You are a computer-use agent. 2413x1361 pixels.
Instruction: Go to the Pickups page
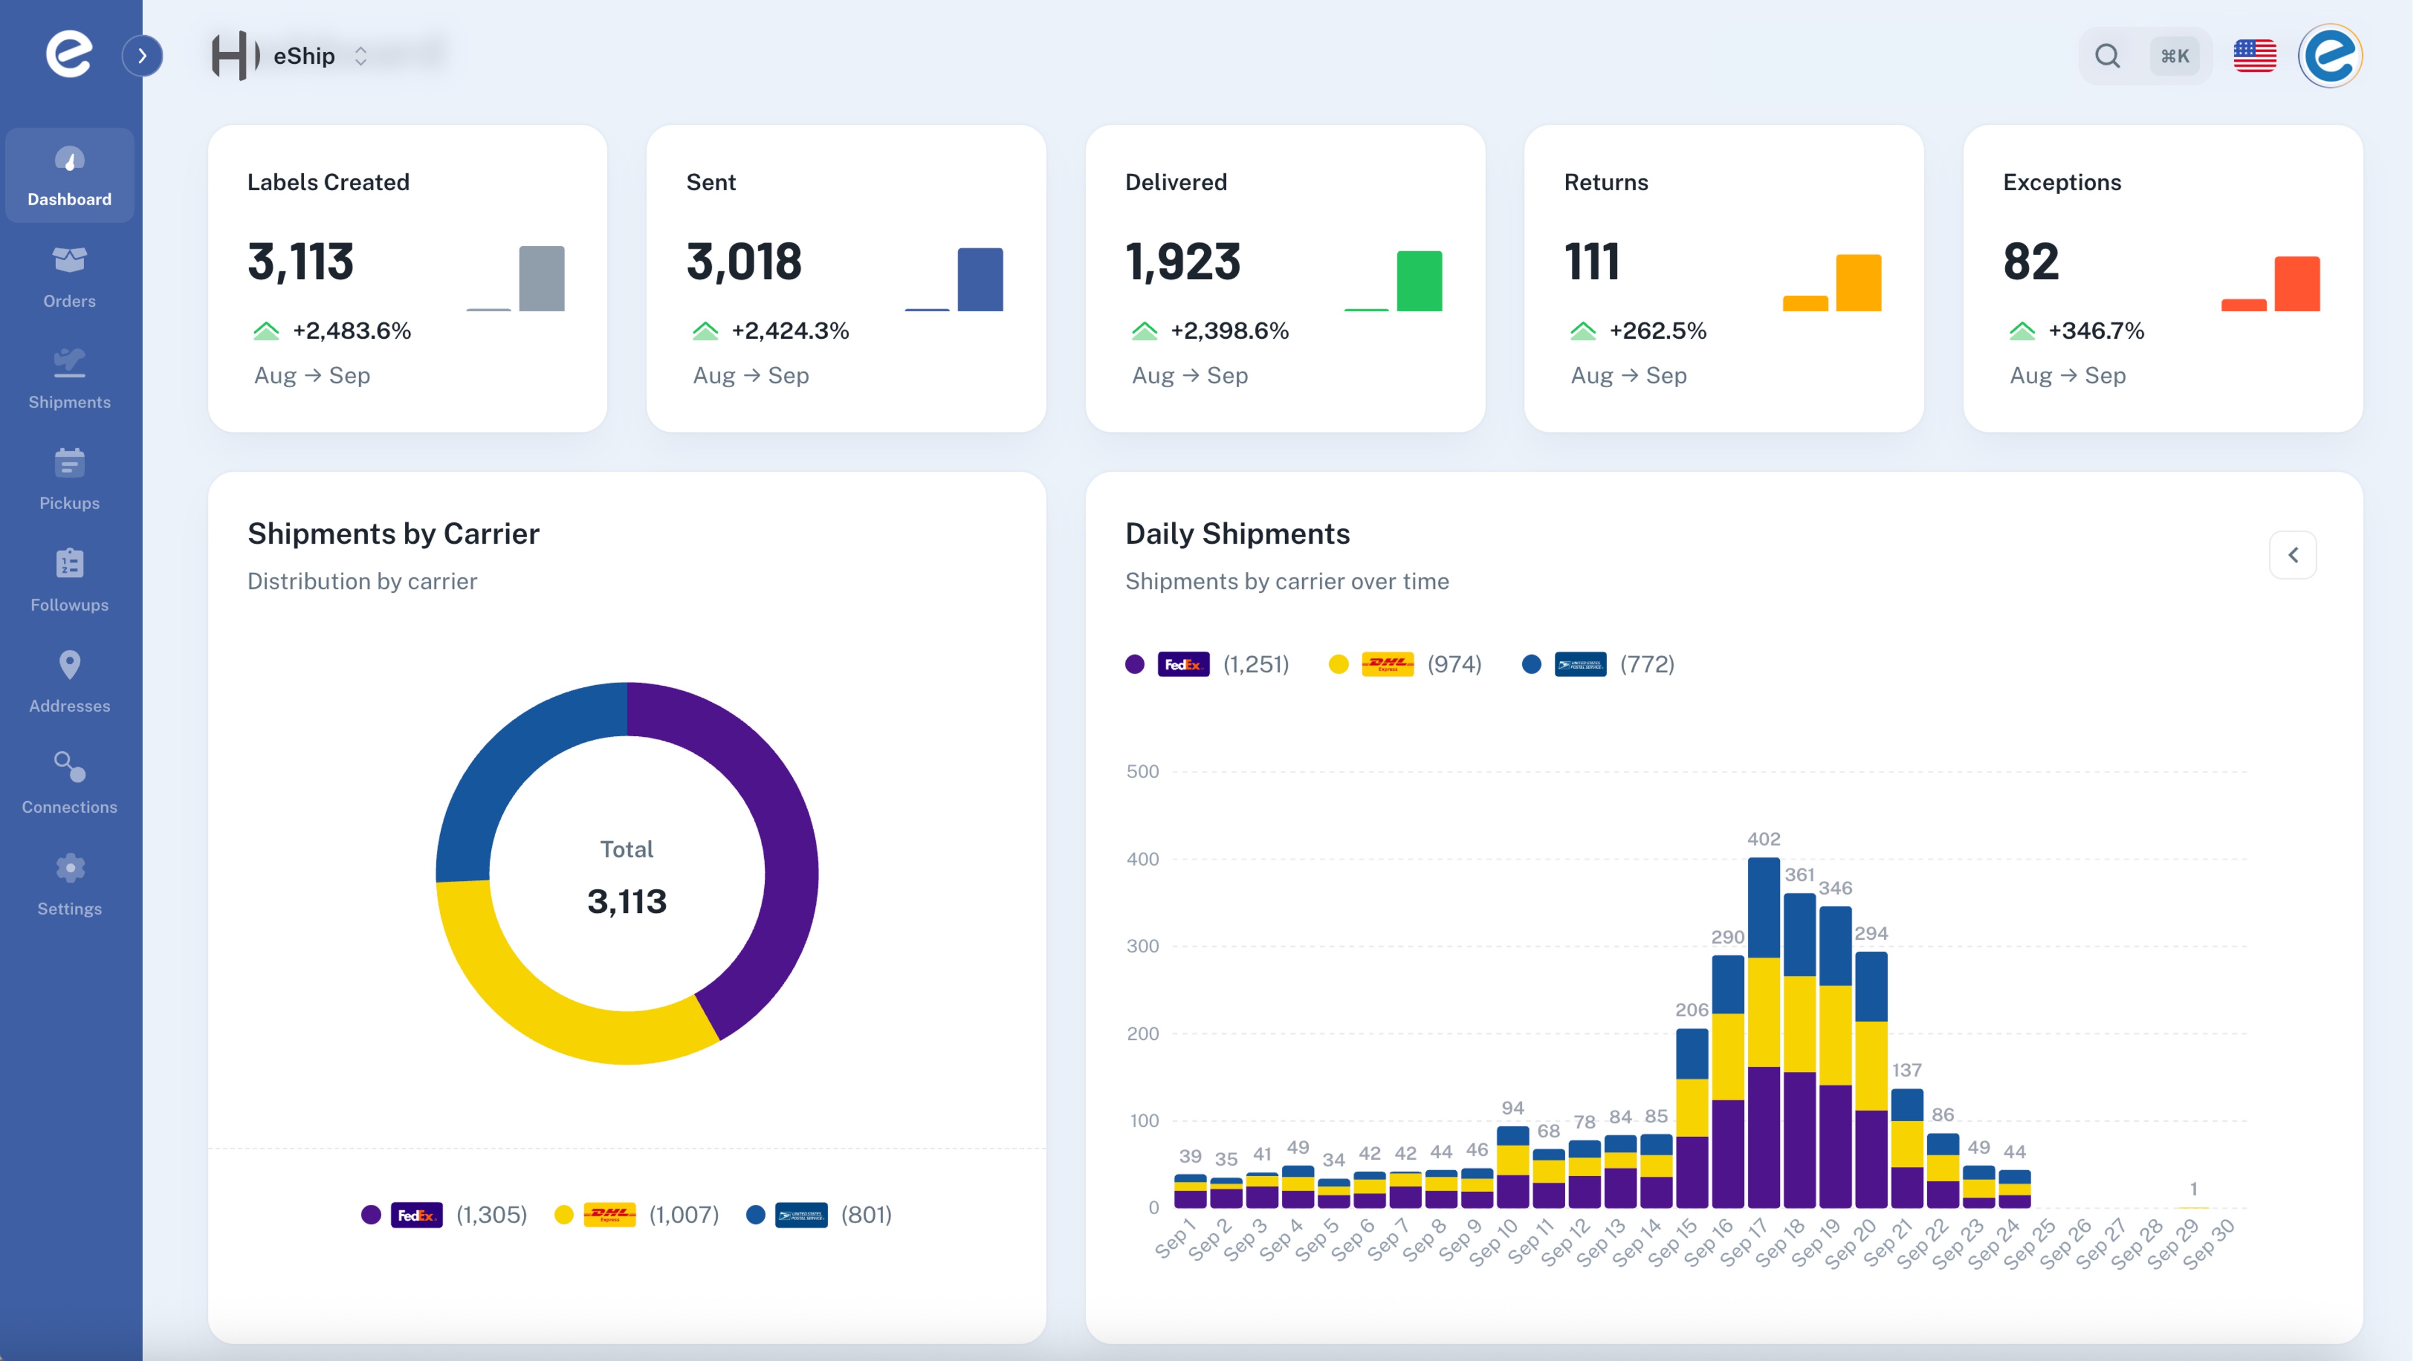[69, 477]
